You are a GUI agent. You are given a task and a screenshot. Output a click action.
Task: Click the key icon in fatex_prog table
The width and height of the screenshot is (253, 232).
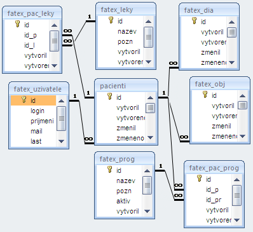tap(109, 169)
